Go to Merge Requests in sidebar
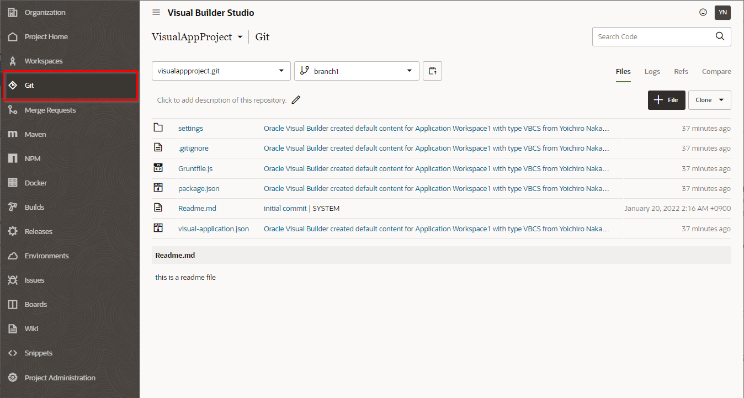The height and width of the screenshot is (398, 744). [x=50, y=110]
